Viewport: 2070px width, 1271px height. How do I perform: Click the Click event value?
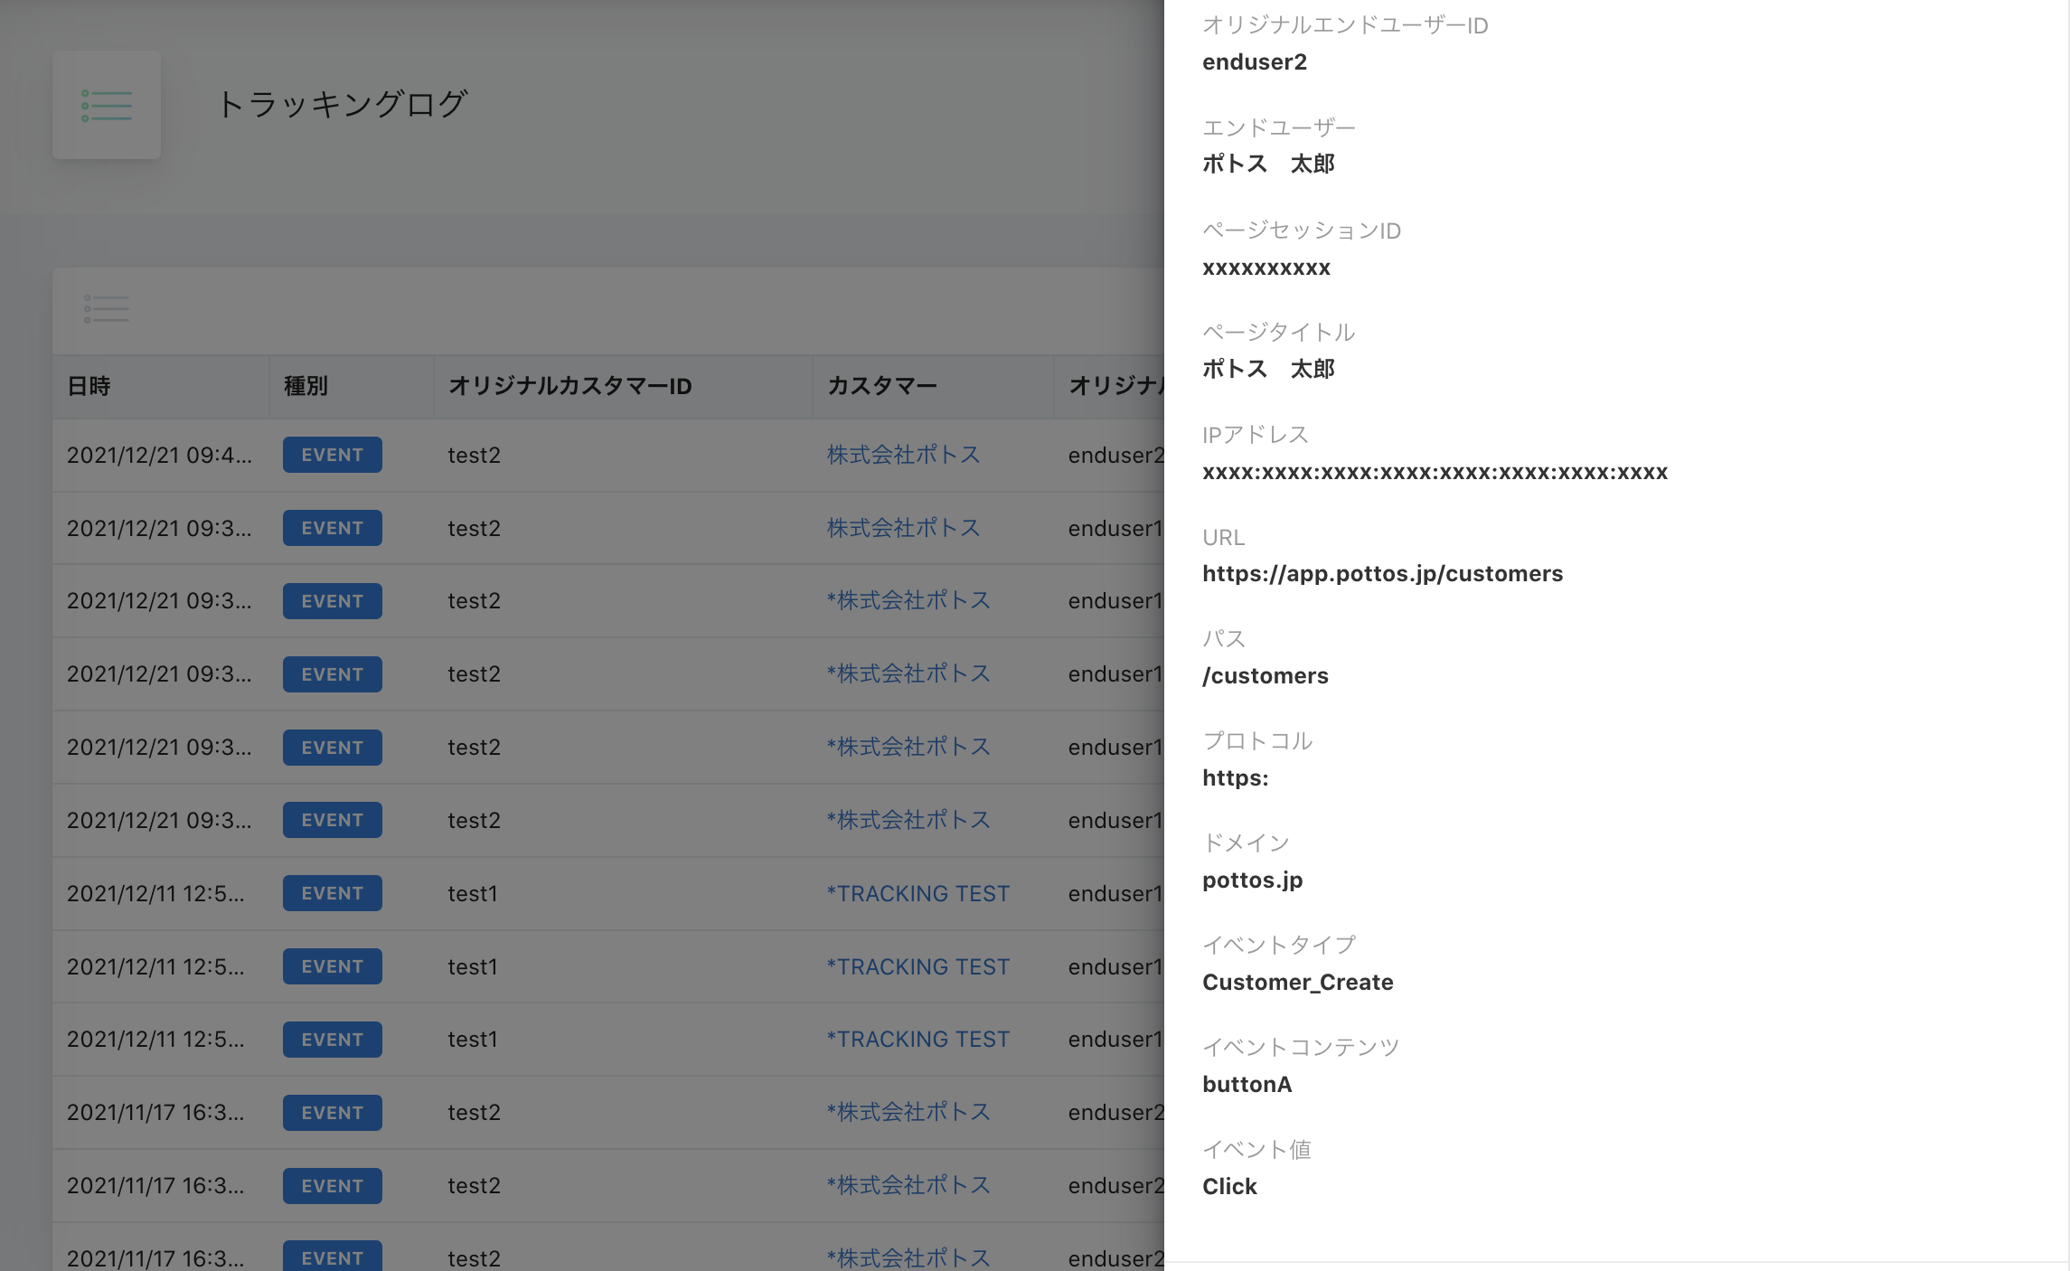coord(1229,1187)
